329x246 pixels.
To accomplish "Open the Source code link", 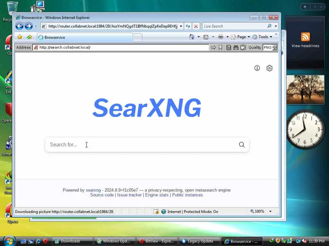I will pyautogui.click(x=102, y=195).
